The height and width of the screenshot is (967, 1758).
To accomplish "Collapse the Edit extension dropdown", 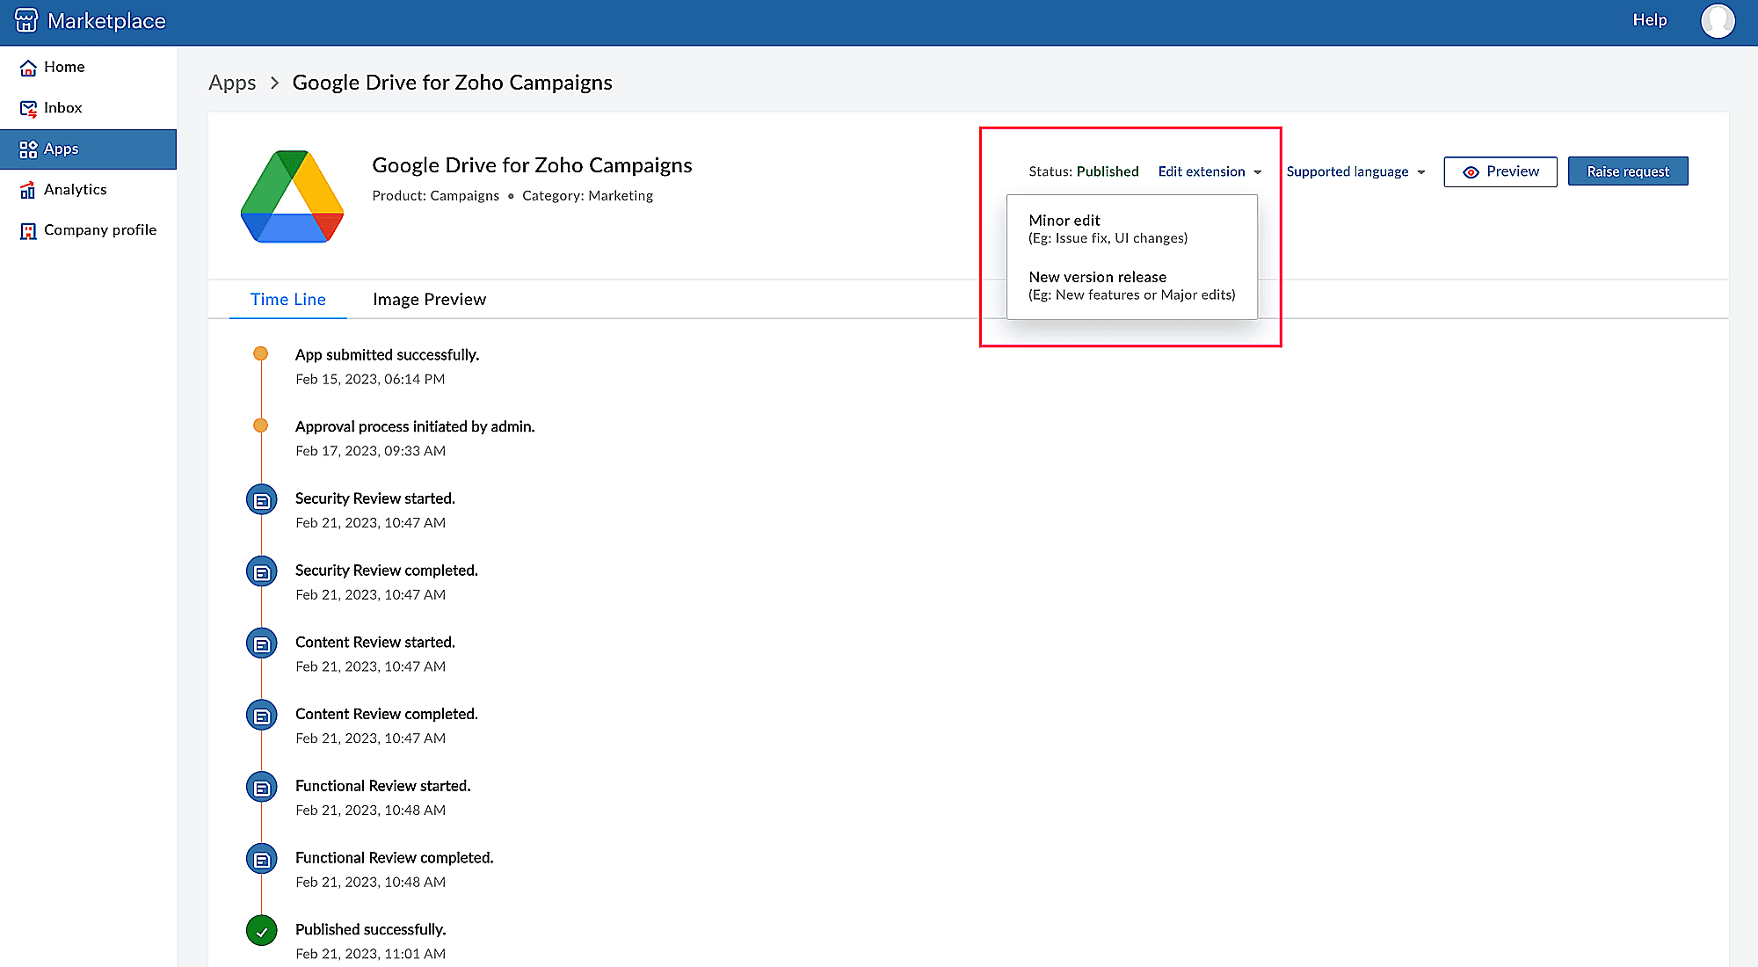I will pos(1210,171).
